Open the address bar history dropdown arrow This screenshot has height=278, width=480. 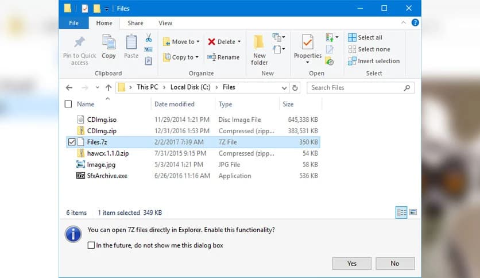(284, 88)
